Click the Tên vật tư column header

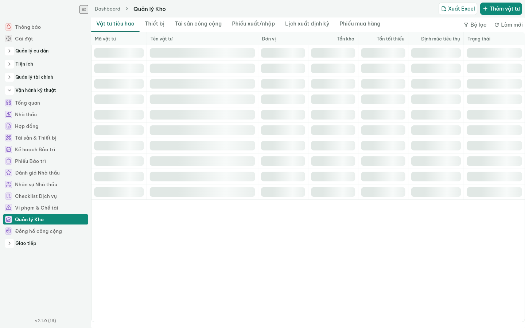[202, 39]
